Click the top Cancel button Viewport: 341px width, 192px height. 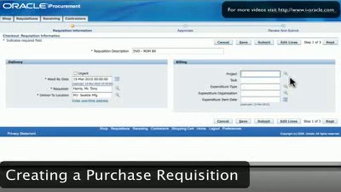pyautogui.click(x=223, y=43)
